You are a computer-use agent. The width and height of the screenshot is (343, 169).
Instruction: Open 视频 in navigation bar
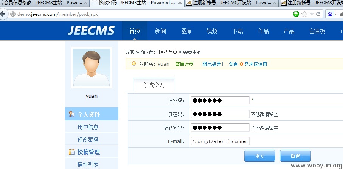[212, 31]
